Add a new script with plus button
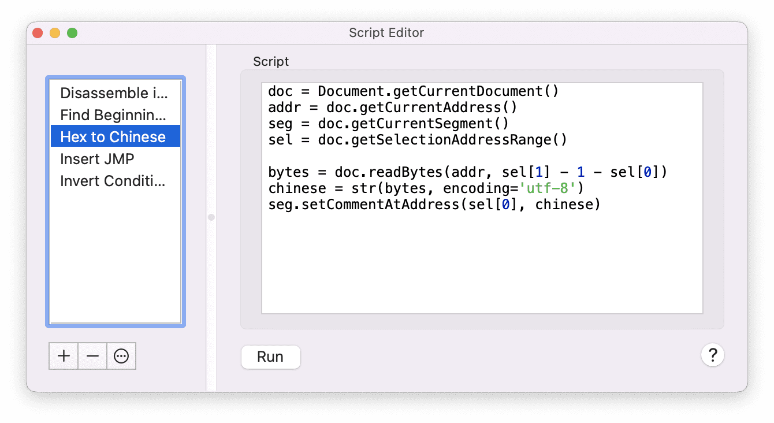Screen dimensions: 774x423 click(64, 356)
